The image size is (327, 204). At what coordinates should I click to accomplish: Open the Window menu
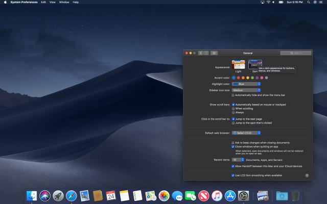coord(64,2)
